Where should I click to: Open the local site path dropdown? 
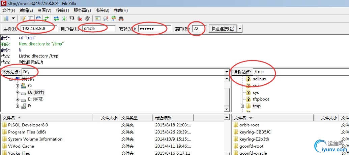click(227, 72)
